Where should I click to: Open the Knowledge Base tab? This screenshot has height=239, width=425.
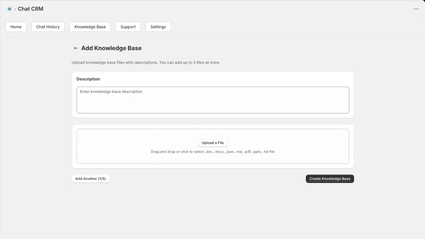(x=90, y=27)
